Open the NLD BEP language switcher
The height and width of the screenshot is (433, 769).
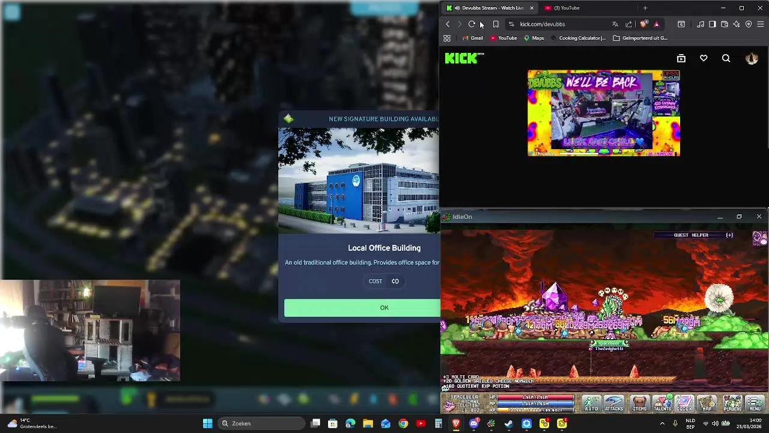[x=691, y=423]
